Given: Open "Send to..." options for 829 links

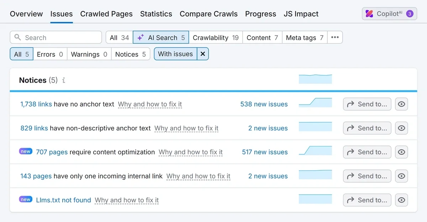Looking at the screenshot, I should tap(367, 128).
